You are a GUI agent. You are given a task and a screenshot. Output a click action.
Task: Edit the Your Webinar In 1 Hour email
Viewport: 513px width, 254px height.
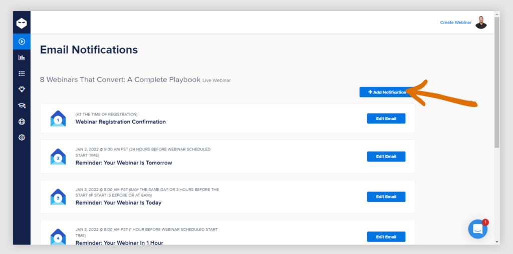click(386, 236)
